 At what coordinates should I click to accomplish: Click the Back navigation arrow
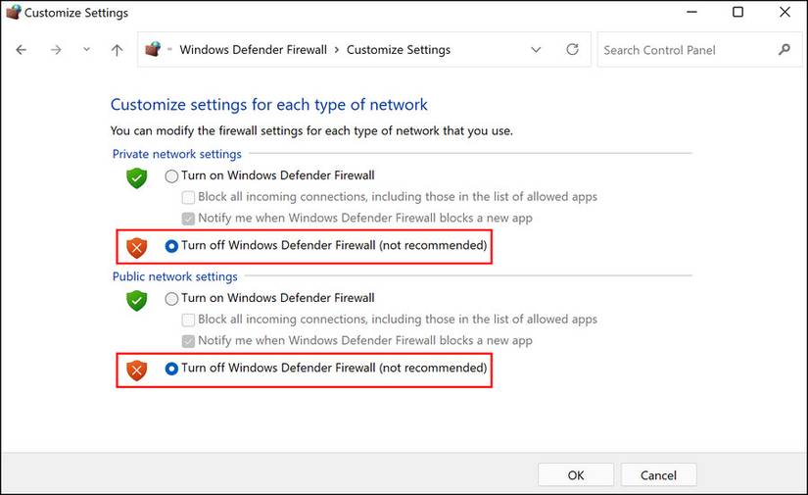coord(22,50)
